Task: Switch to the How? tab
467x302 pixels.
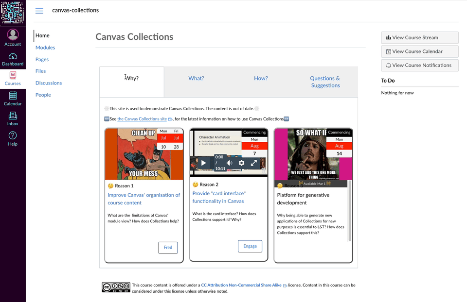Action: pos(261,78)
